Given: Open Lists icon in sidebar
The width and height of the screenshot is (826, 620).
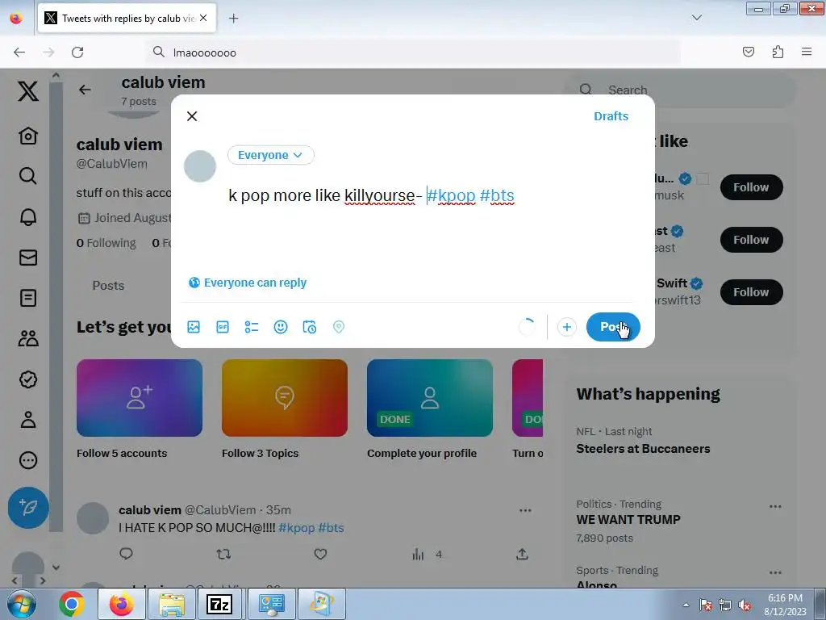Looking at the screenshot, I should coord(28,298).
